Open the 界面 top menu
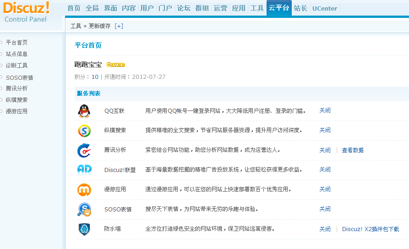Screen dimensions: 409x249 (x=110, y=8)
